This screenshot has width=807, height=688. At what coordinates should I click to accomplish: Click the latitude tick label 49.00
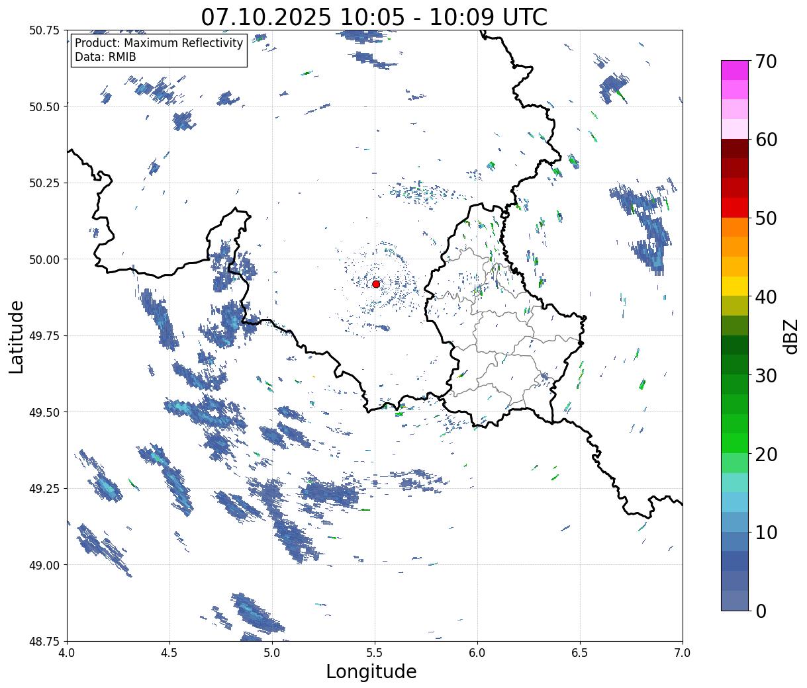tap(44, 565)
